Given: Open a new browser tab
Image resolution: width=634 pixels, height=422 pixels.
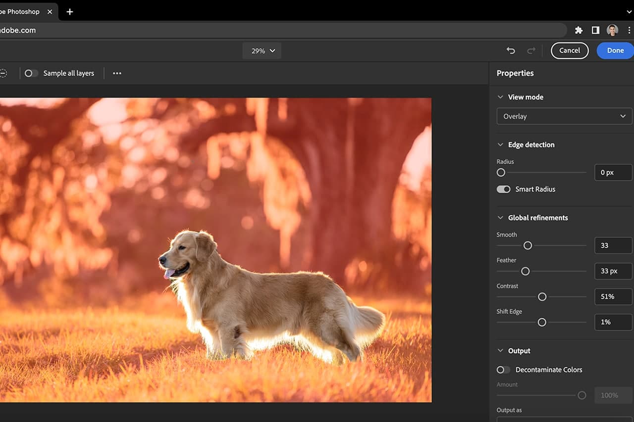Looking at the screenshot, I should click(x=70, y=11).
